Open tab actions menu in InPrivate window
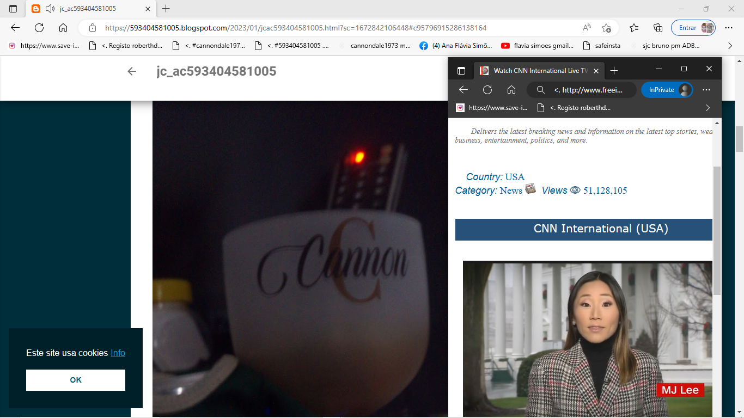The width and height of the screenshot is (744, 418). click(x=461, y=71)
